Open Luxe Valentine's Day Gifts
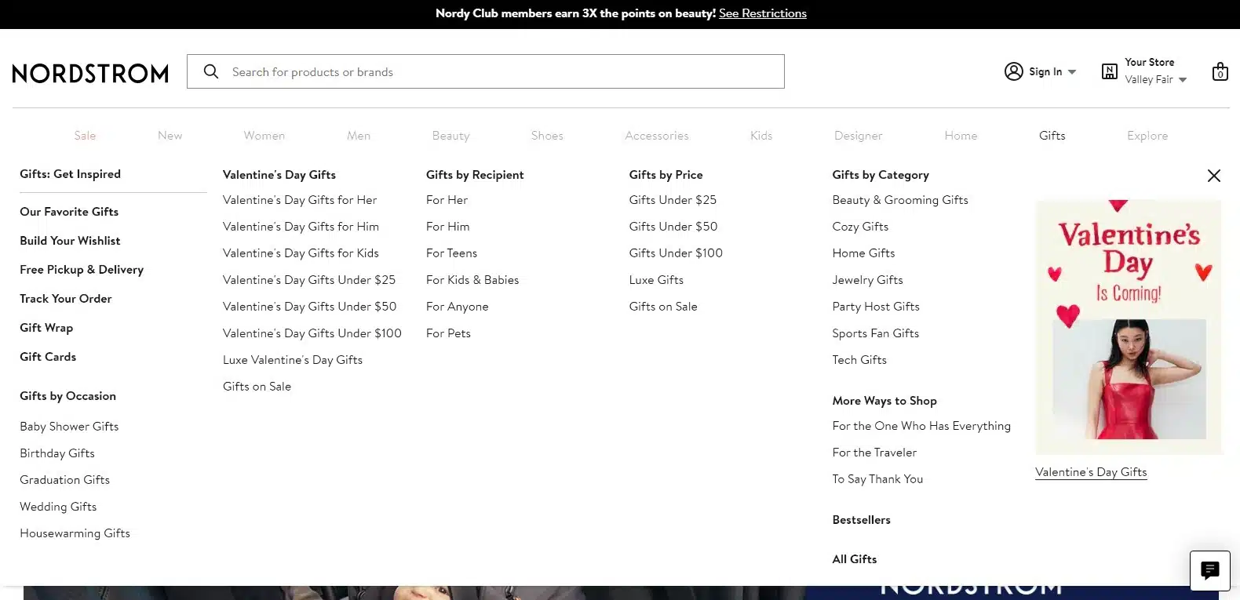Image resolution: width=1240 pixels, height=600 pixels. 293,360
